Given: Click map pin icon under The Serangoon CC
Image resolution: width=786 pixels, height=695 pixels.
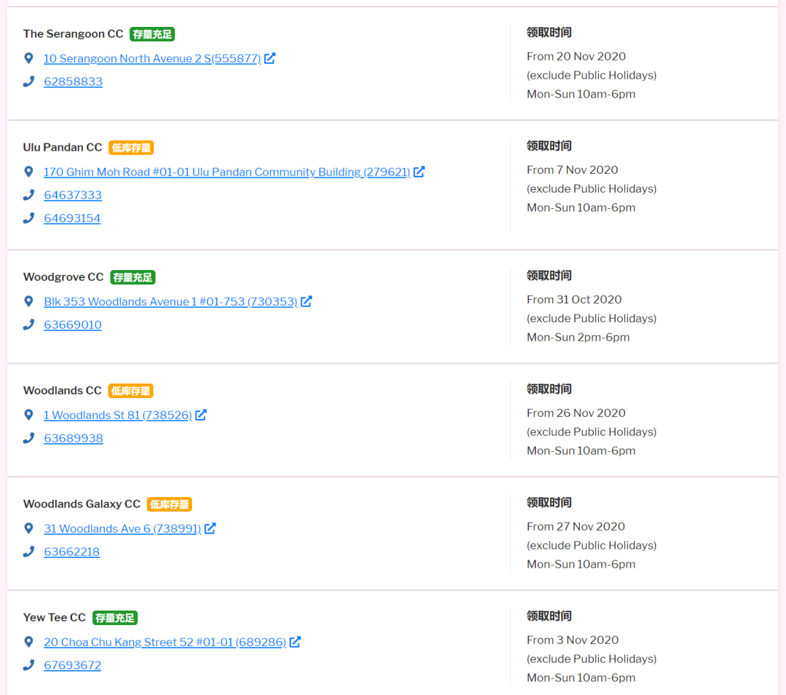Looking at the screenshot, I should click(28, 58).
